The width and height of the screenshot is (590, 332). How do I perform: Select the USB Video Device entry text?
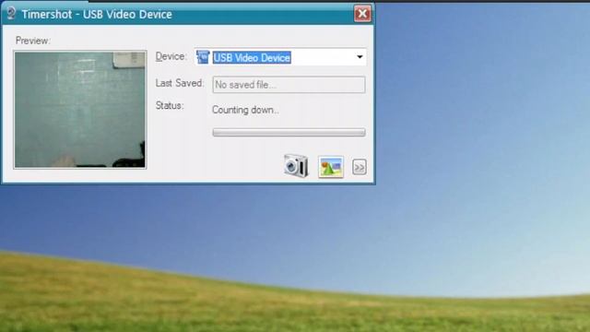(x=252, y=57)
